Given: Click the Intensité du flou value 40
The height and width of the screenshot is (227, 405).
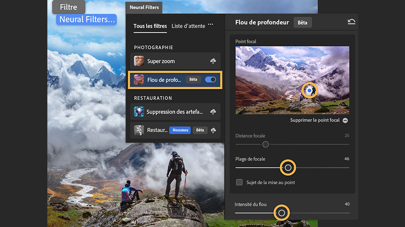Looking at the screenshot, I should tap(347, 204).
